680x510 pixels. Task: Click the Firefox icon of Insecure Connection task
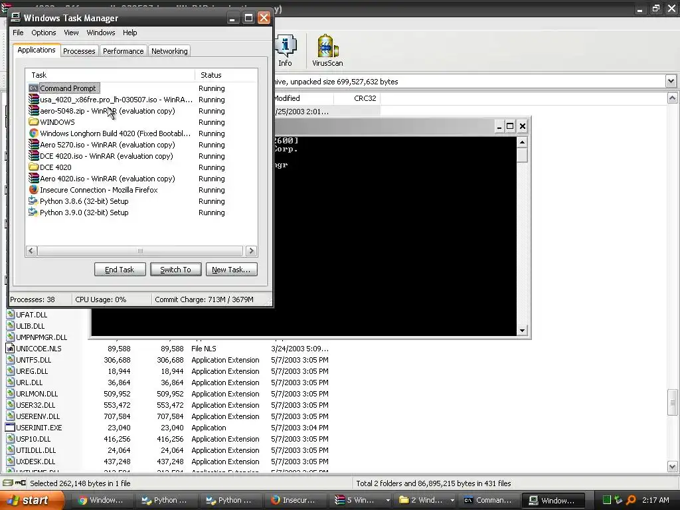point(33,189)
